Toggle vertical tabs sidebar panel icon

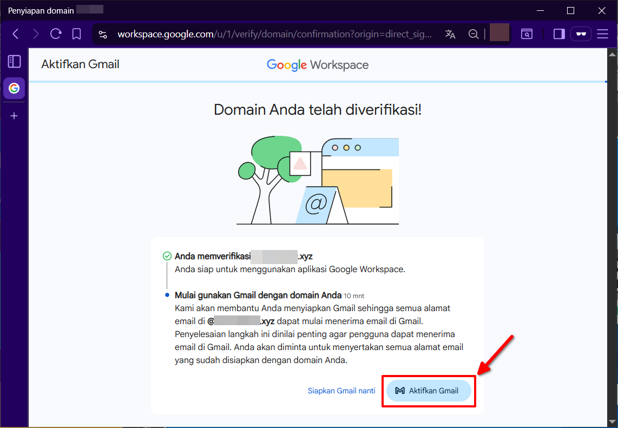point(14,62)
